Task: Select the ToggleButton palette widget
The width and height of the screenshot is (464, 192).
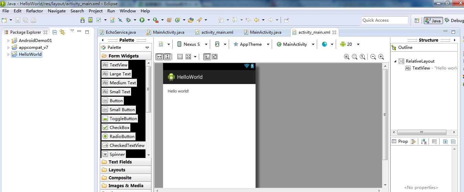Action: [x=120, y=118]
